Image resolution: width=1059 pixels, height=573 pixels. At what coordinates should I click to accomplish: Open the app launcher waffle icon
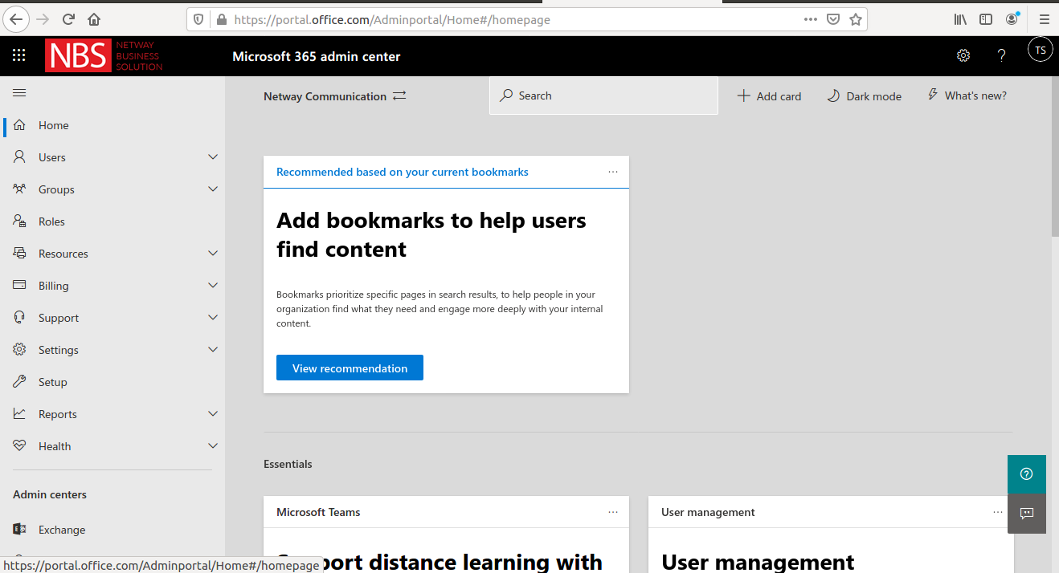pos(19,55)
